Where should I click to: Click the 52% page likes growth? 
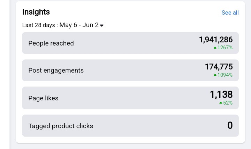point(228,103)
